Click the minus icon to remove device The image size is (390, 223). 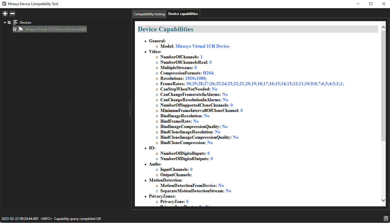coord(12,14)
